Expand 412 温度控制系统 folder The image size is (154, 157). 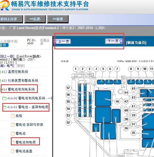coord(14,72)
